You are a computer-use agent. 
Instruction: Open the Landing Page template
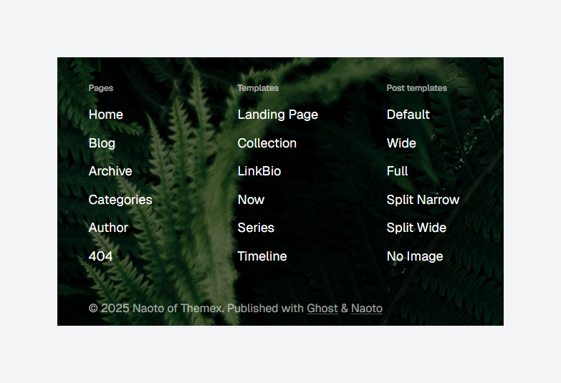(x=278, y=115)
